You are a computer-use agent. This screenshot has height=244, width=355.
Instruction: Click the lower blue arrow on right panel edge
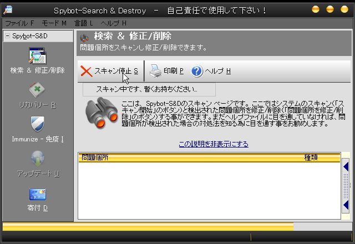click(346, 205)
